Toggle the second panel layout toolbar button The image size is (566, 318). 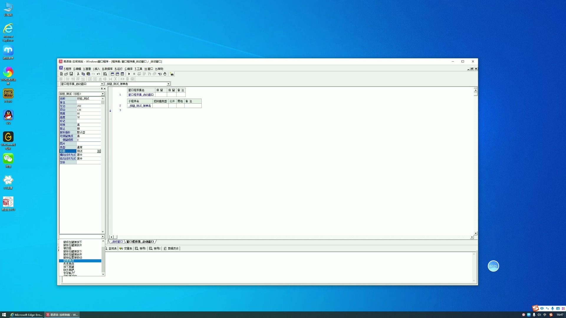[x=117, y=74]
